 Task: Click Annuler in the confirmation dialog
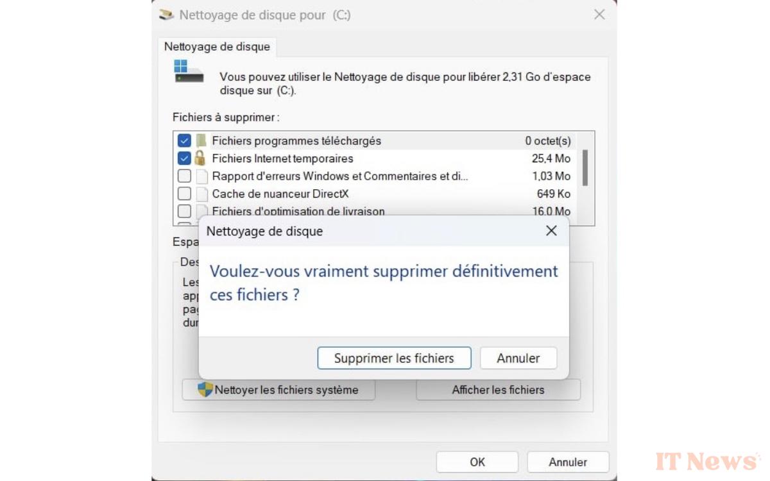click(x=518, y=359)
